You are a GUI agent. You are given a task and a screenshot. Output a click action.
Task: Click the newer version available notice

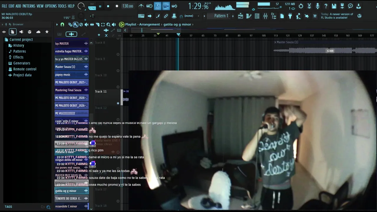(337, 16)
